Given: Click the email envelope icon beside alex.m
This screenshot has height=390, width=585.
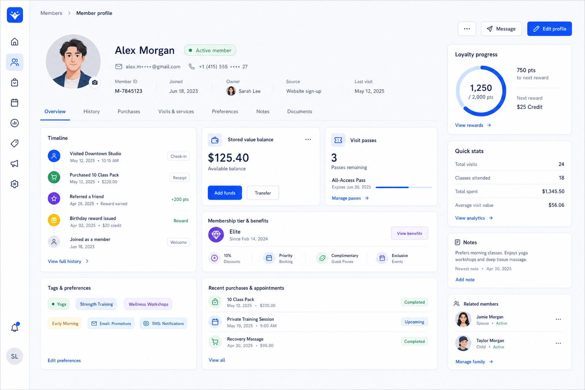Looking at the screenshot, I should (x=119, y=67).
